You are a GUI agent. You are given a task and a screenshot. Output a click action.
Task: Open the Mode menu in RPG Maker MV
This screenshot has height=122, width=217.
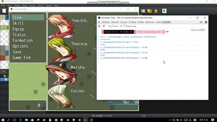pos(17,5)
